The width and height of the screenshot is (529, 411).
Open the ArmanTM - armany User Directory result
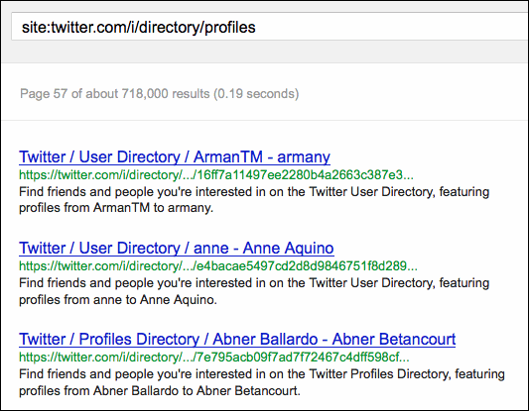(x=175, y=156)
